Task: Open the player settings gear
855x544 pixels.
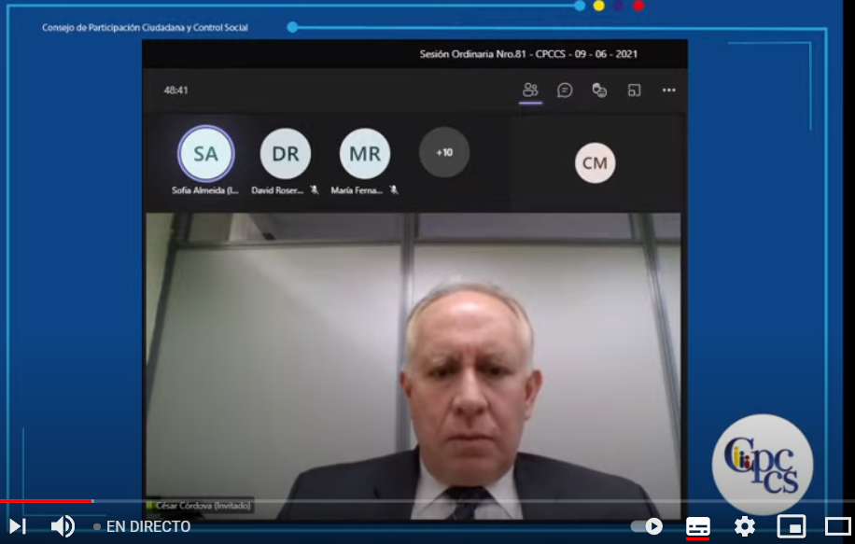Action: [x=744, y=526]
